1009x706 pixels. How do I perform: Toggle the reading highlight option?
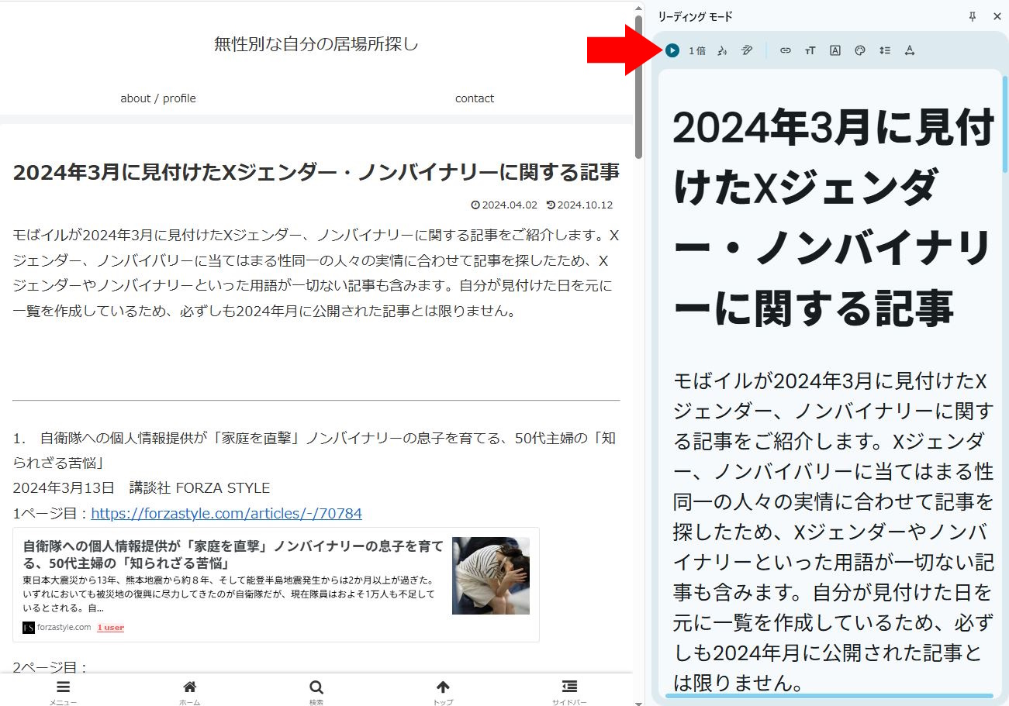(x=746, y=50)
